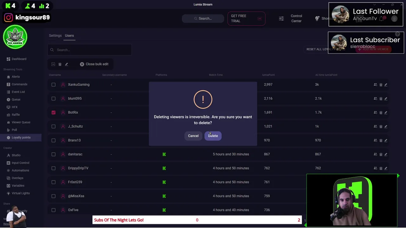Check the danitarac row checkbox
This screenshot has height=228, width=406.
[53, 154]
